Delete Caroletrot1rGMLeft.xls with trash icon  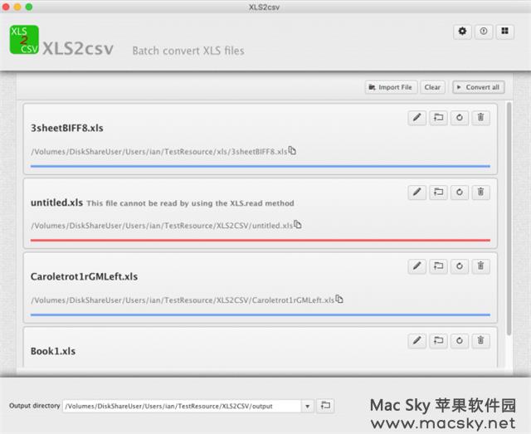pyautogui.click(x=480, y=266)
